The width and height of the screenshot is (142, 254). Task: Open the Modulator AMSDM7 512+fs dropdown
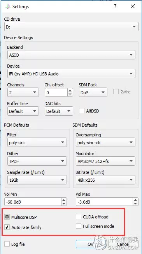tap(105, 161)
